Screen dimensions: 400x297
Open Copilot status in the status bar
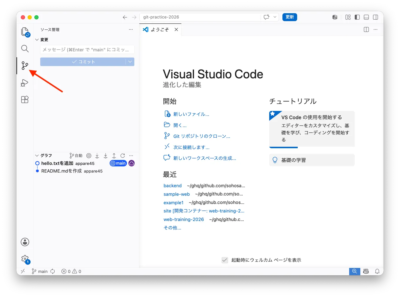366,271
